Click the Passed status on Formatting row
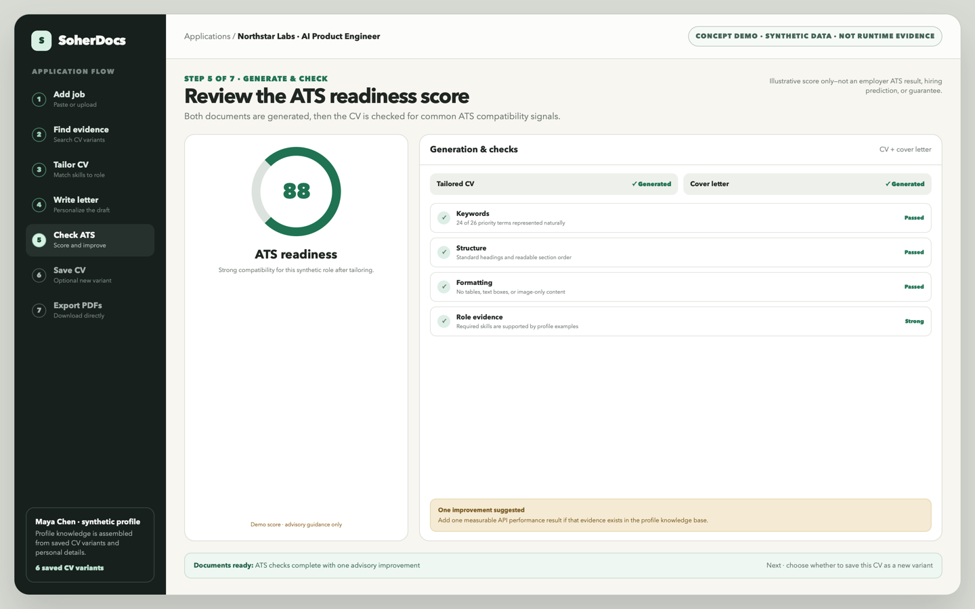 pos(914,287)
